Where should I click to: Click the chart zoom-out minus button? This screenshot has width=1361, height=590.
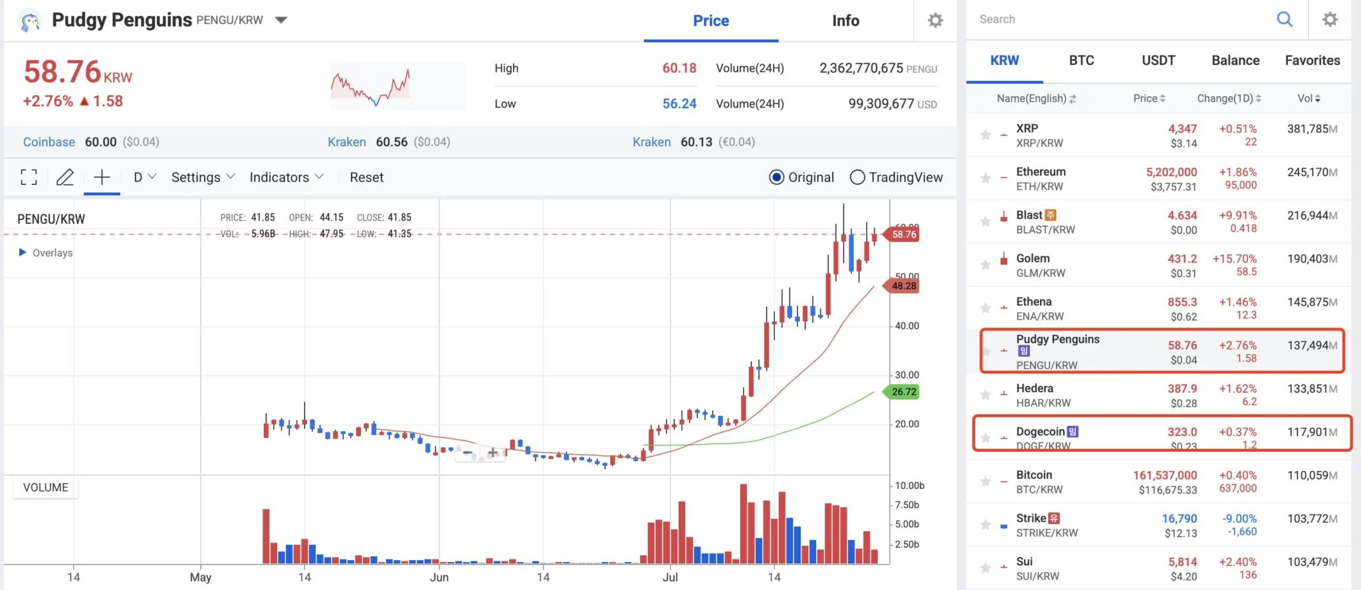click(468, 453)
